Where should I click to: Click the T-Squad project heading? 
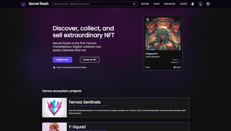tap(77, 127)
